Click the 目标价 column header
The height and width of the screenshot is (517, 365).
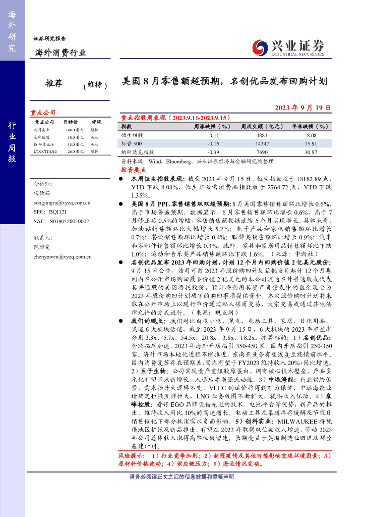tap(71, 122)
